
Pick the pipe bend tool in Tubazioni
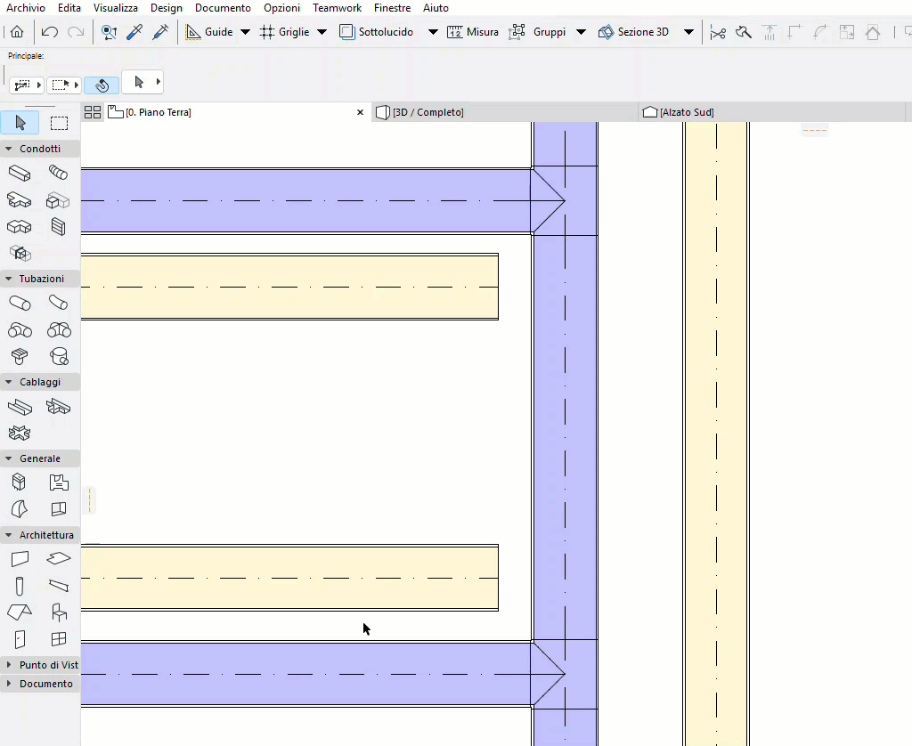[58, 303]
